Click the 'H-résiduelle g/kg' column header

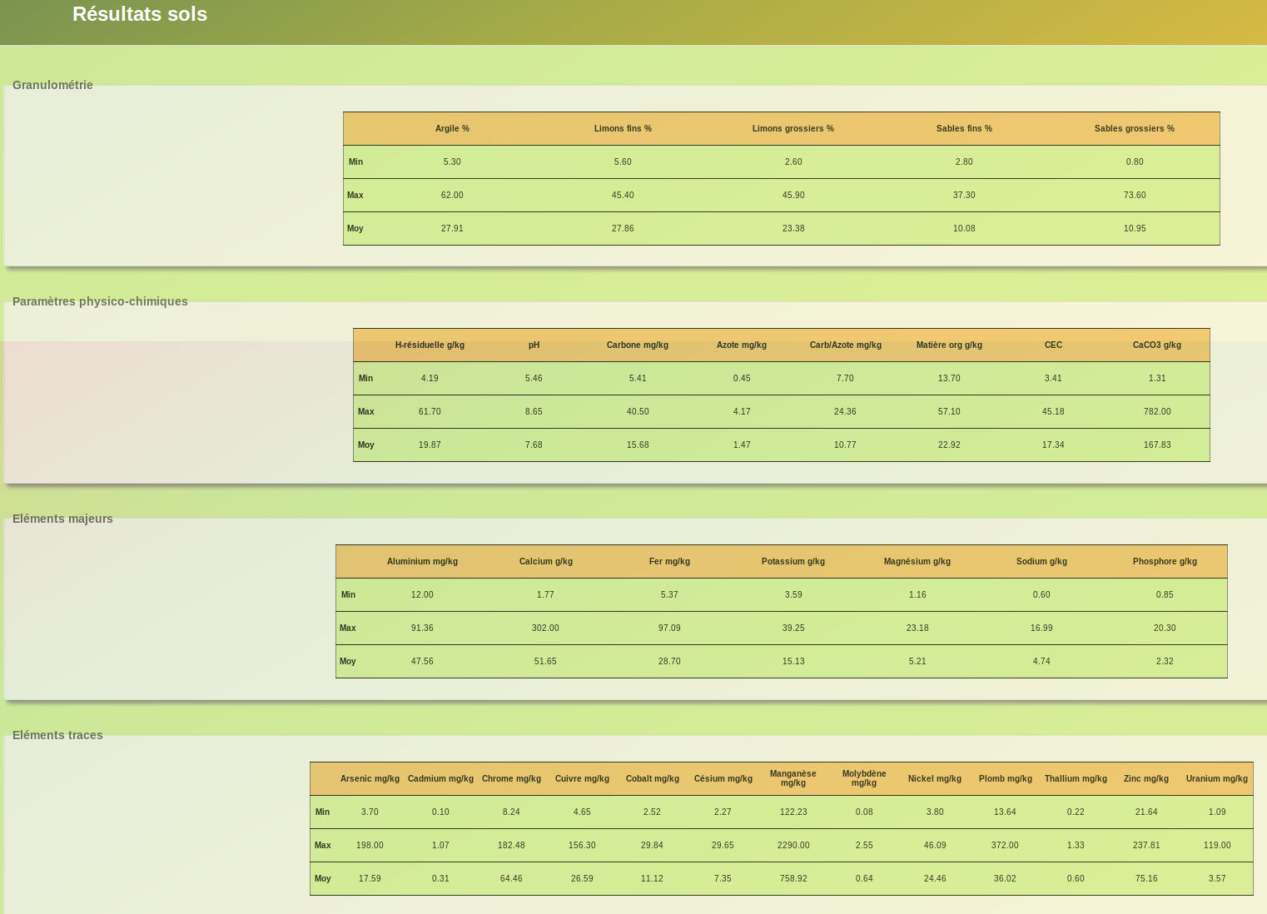click(430, 345)
